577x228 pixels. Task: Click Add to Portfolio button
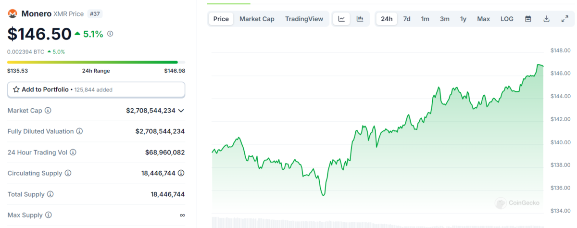tap(96, 89)
